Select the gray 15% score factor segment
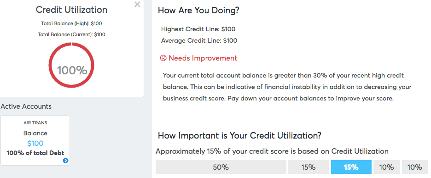Image resolution: width=431 pixels, height=178 pixels. tap(309, 167)
